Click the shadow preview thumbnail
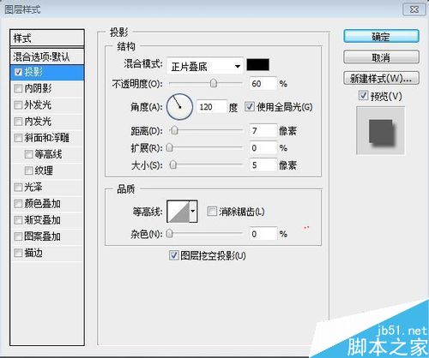Image resolution: width=429 pixels, height=358 pixels. coord(381,131)
